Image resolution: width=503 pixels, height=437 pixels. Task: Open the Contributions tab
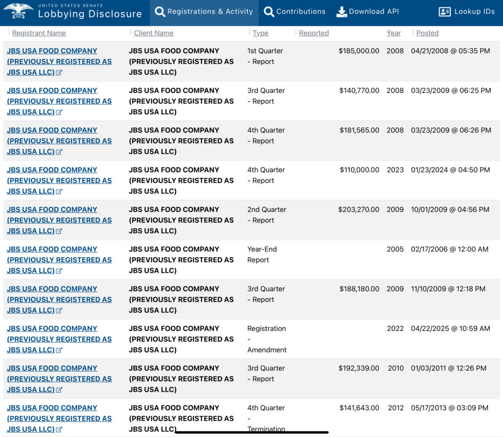point(301,11)
